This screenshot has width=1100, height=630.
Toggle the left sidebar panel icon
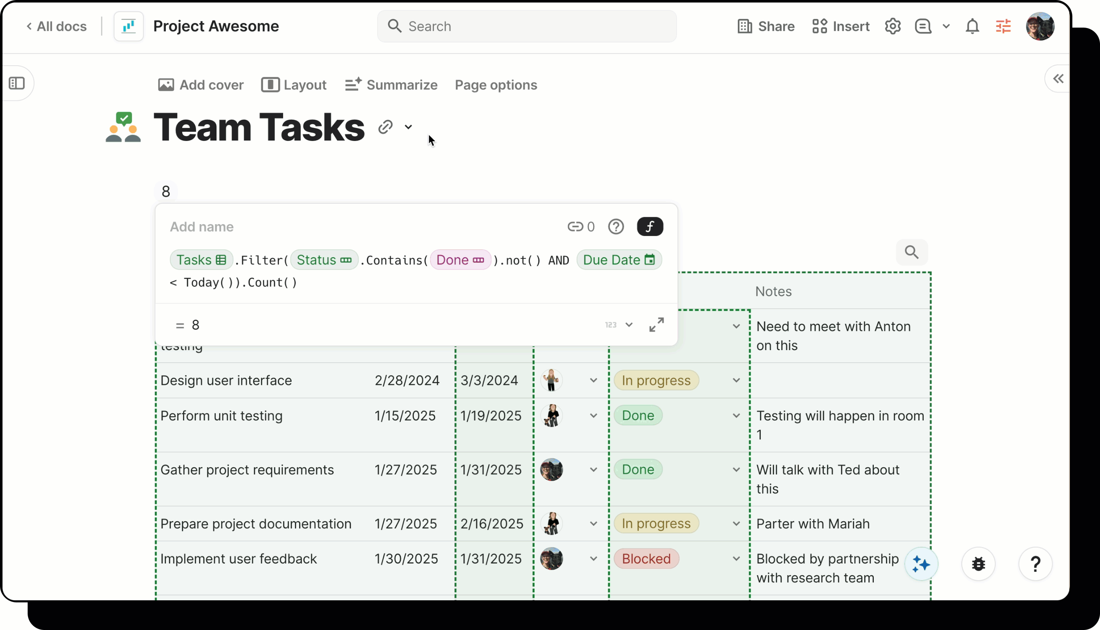(x=17, y=83)
